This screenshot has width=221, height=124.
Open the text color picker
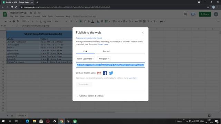tap(93, 21)
